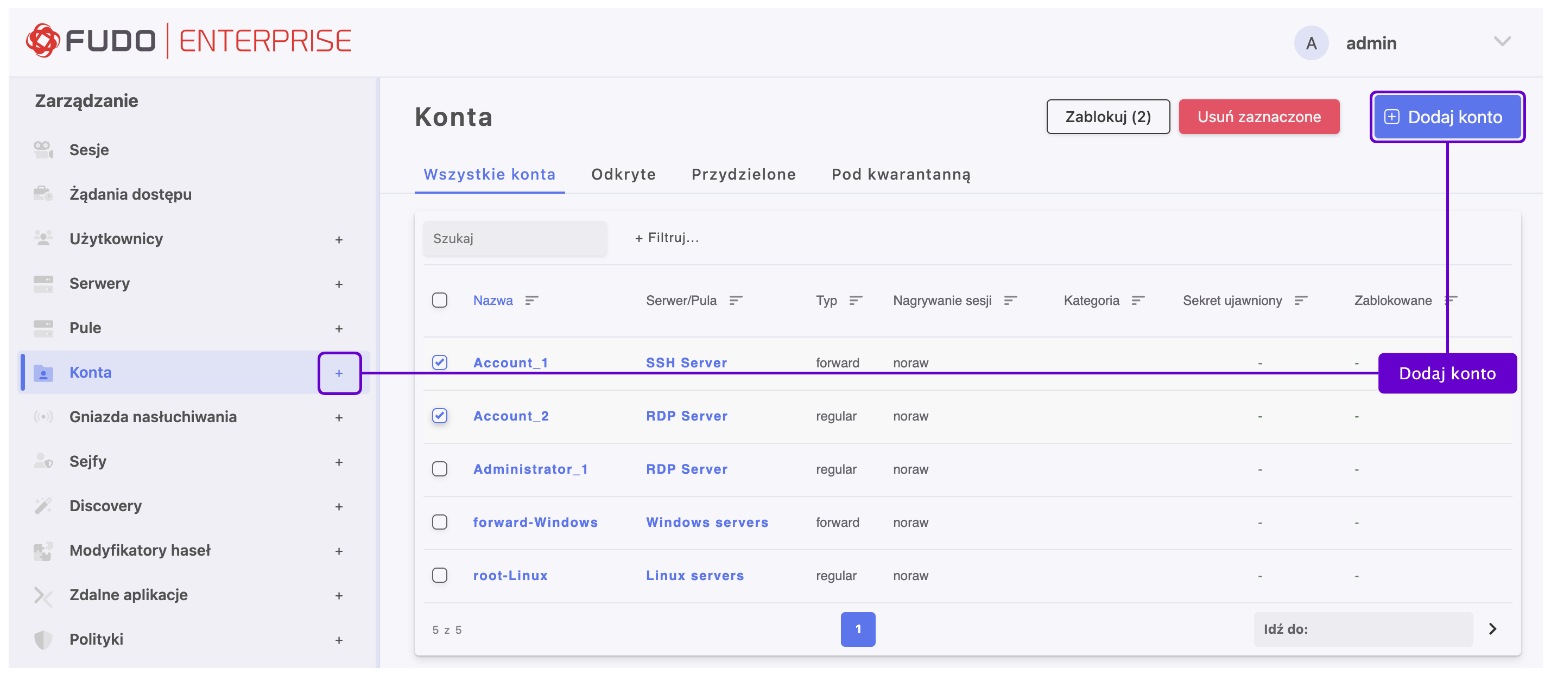Click plus next to Modyfikatory haseł
The width and height of the screenshot is (1551, 681).
coord(339,551)
